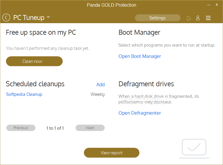223x165 pixels.
Task: Click the Panda GOLD Protection title
Action: [x=111, y=5]
